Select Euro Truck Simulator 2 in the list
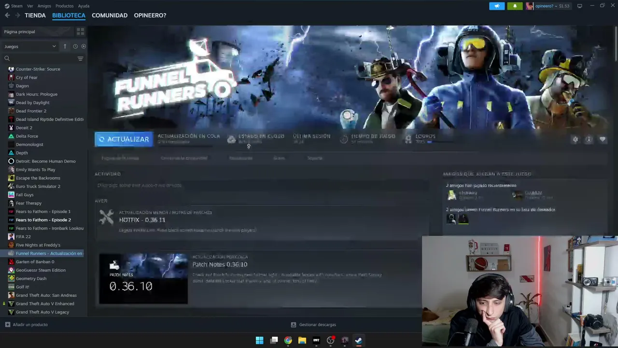The width and height of the screenshot is (618, 348). click(38, 187)
